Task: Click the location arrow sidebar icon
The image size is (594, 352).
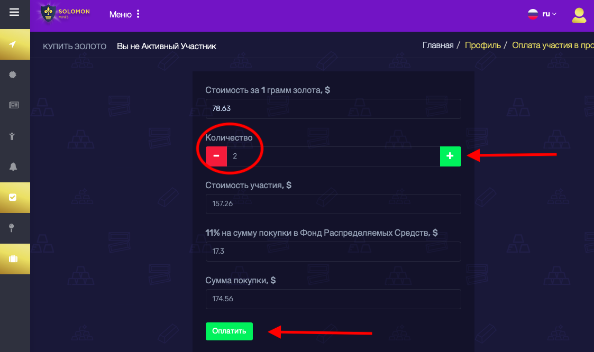Action: 13,44
